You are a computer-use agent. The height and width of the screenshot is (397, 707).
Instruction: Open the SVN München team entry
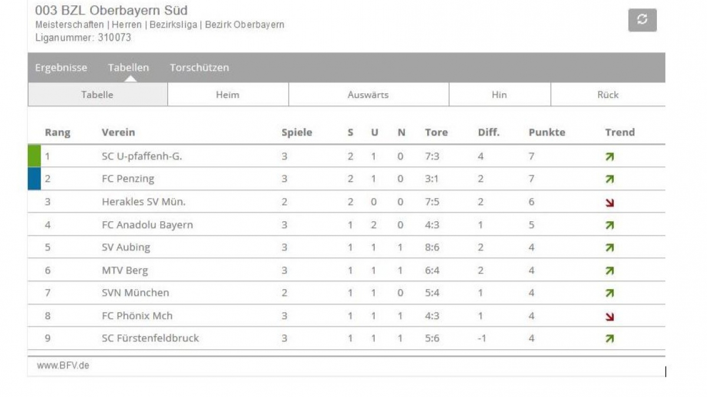click(136, 293)
